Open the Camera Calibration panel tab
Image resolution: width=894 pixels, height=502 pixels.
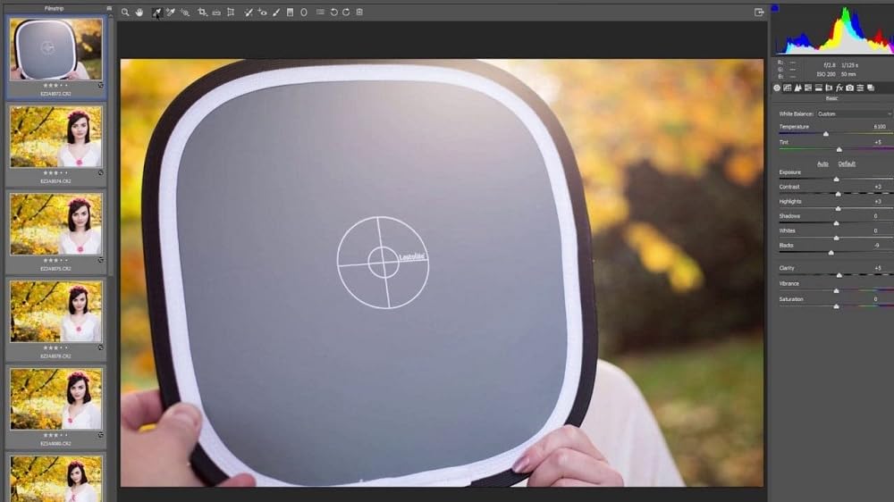pos(849,88)
